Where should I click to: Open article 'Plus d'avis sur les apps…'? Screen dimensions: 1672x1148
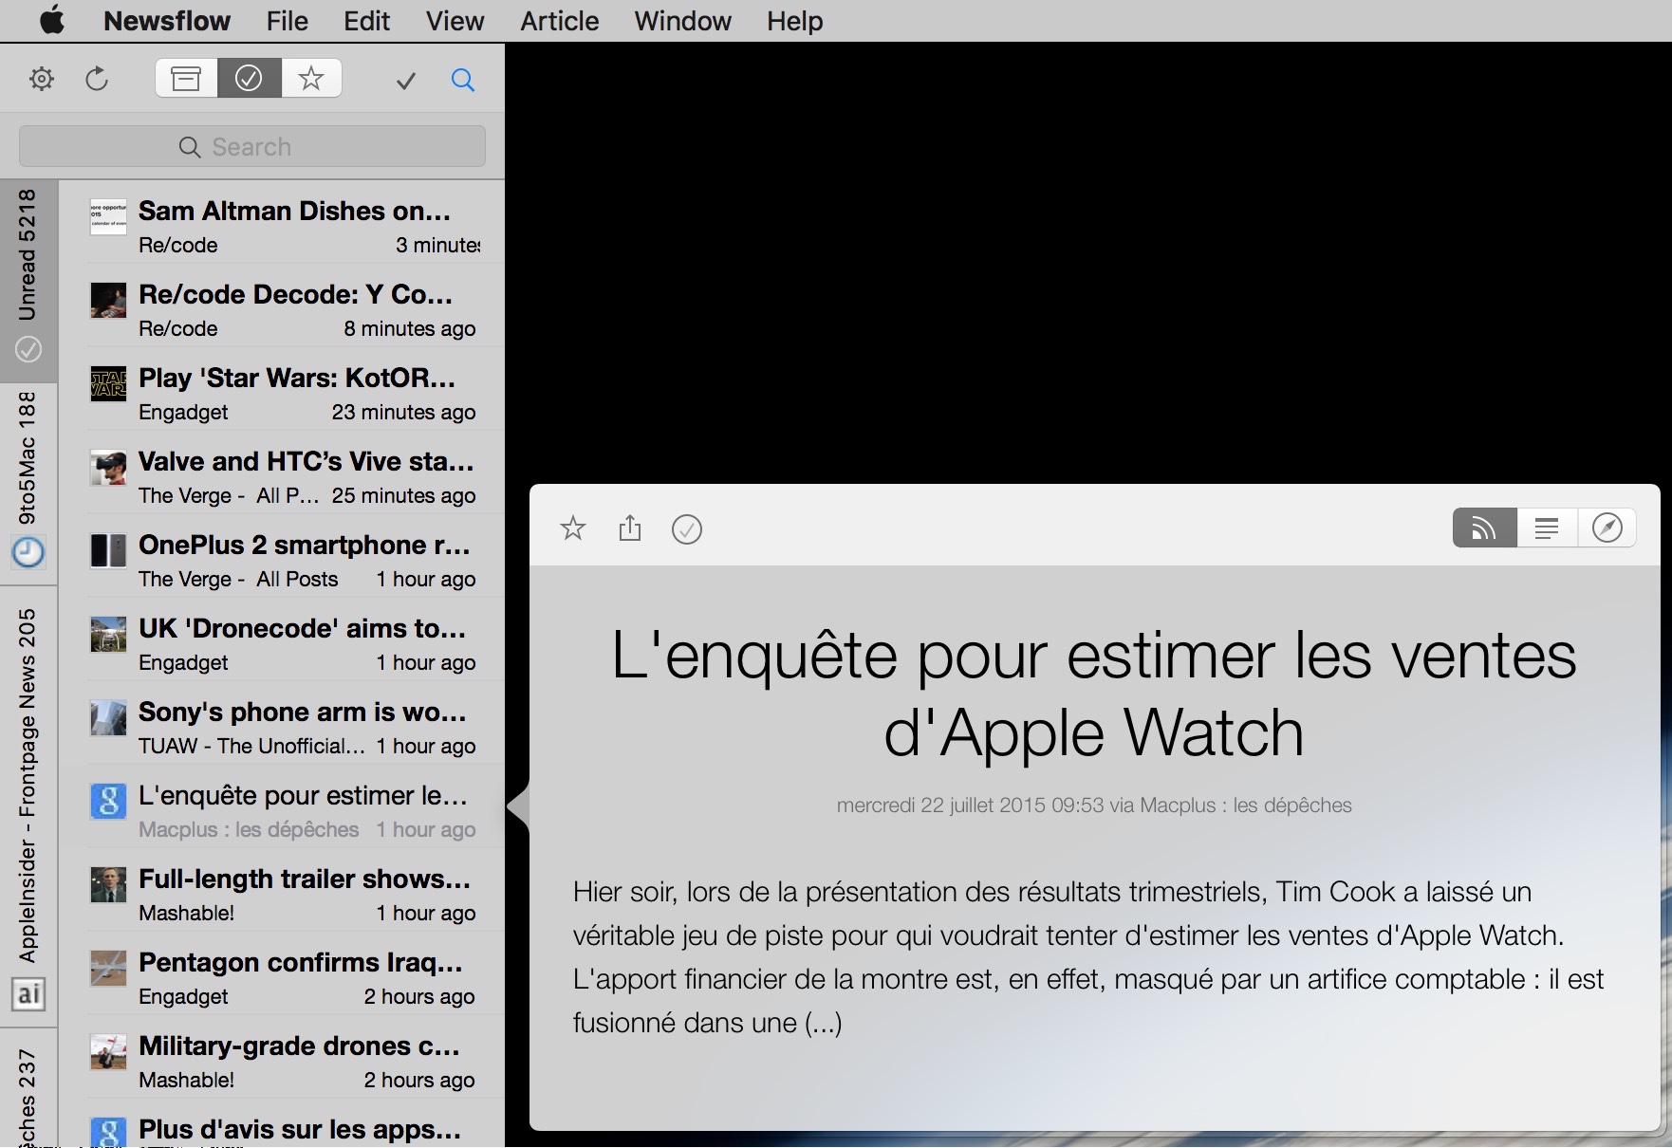click(282, 1123)
